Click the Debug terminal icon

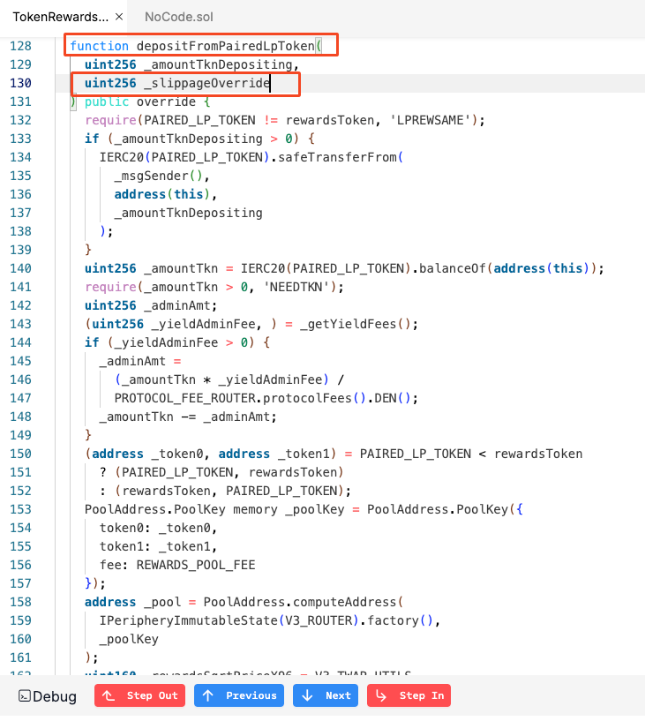[25, 696]
